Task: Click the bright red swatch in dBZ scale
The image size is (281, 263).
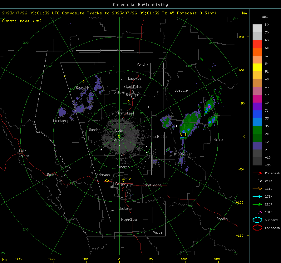Action: click(257, 44)
